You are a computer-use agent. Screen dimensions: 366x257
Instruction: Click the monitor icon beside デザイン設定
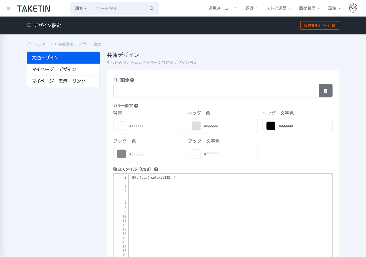point(29,25)
